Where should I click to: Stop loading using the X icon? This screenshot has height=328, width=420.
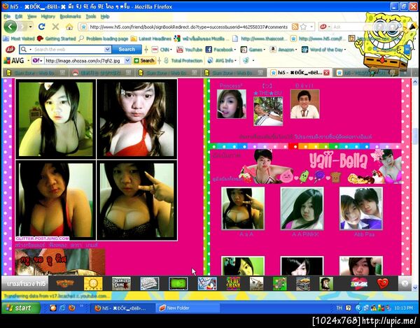55,27
